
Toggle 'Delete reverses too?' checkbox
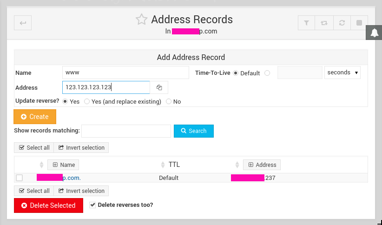(92, 205)
